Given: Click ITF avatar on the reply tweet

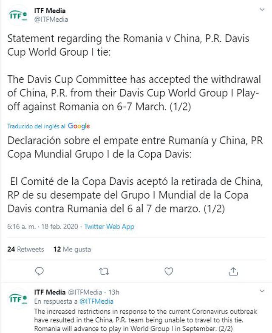Looking at the screenshot, I should [x=18, y=299].
